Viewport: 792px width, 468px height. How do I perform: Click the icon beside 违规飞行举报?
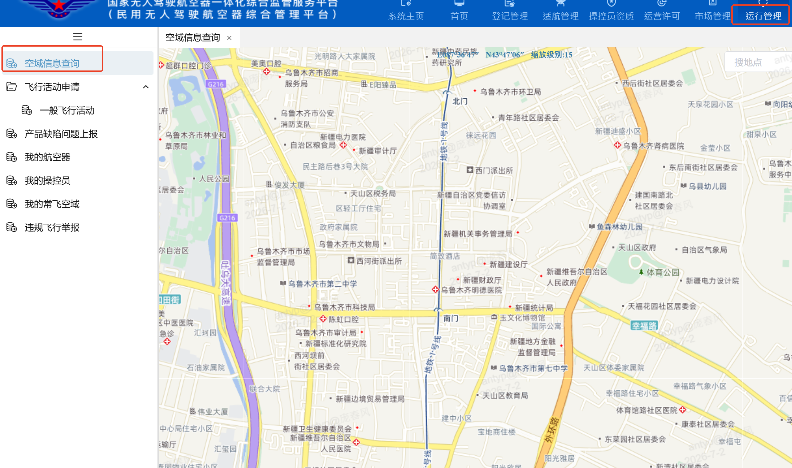12,227
